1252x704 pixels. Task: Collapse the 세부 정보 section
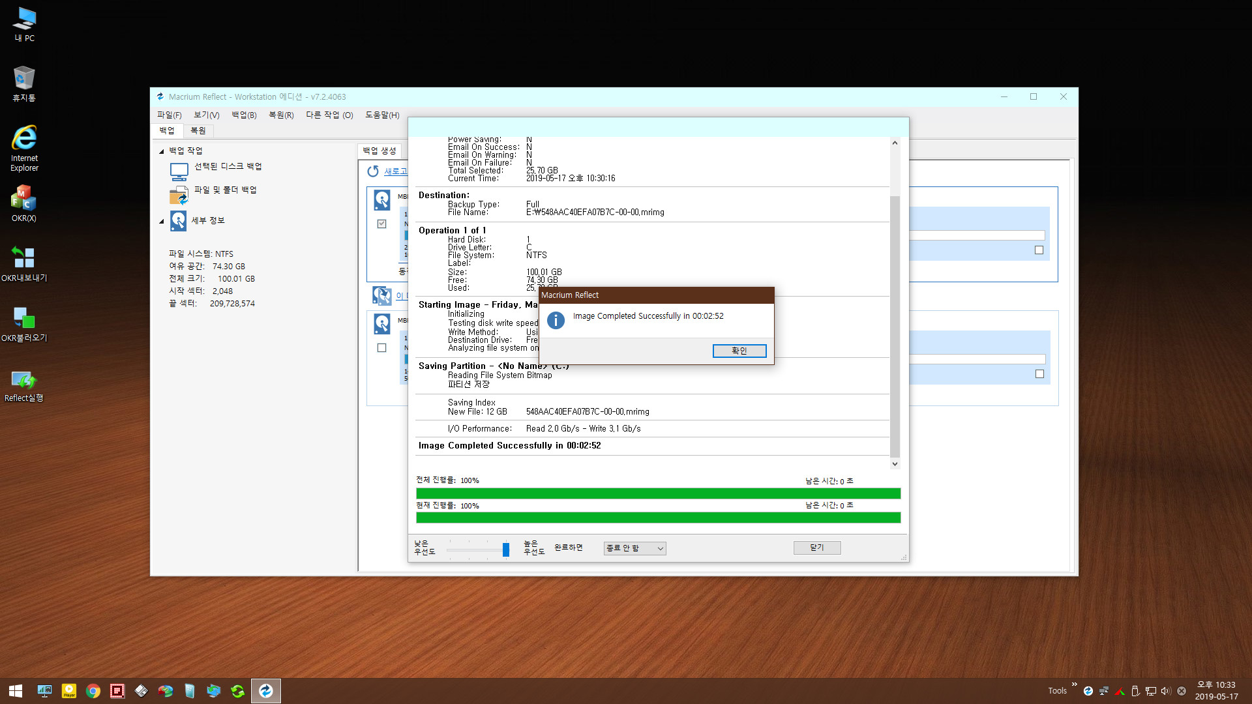[162, 222]
